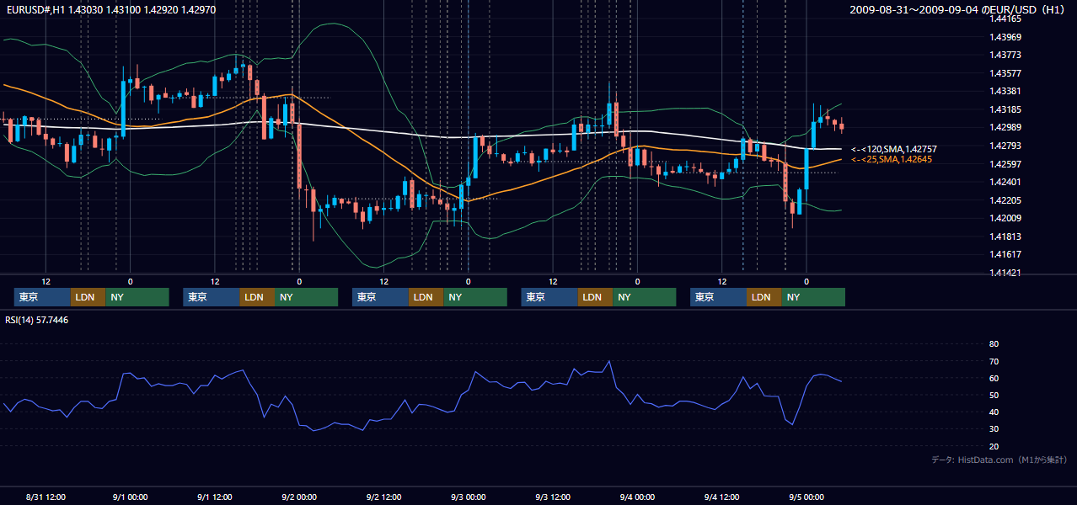Screen dimensions: 1077x505
Task: Select the 東京 session block for 9/2
Action: [x=380, y=297]
